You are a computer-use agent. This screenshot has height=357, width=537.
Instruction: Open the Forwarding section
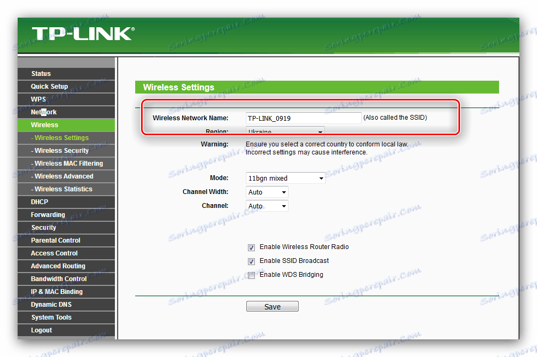pyautogui.click(x=66, y=215)
